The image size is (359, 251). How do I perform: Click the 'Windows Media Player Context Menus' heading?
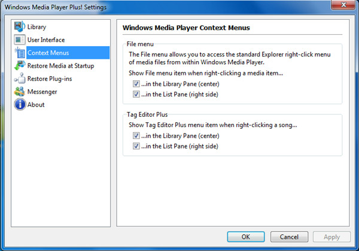point(186,28)
